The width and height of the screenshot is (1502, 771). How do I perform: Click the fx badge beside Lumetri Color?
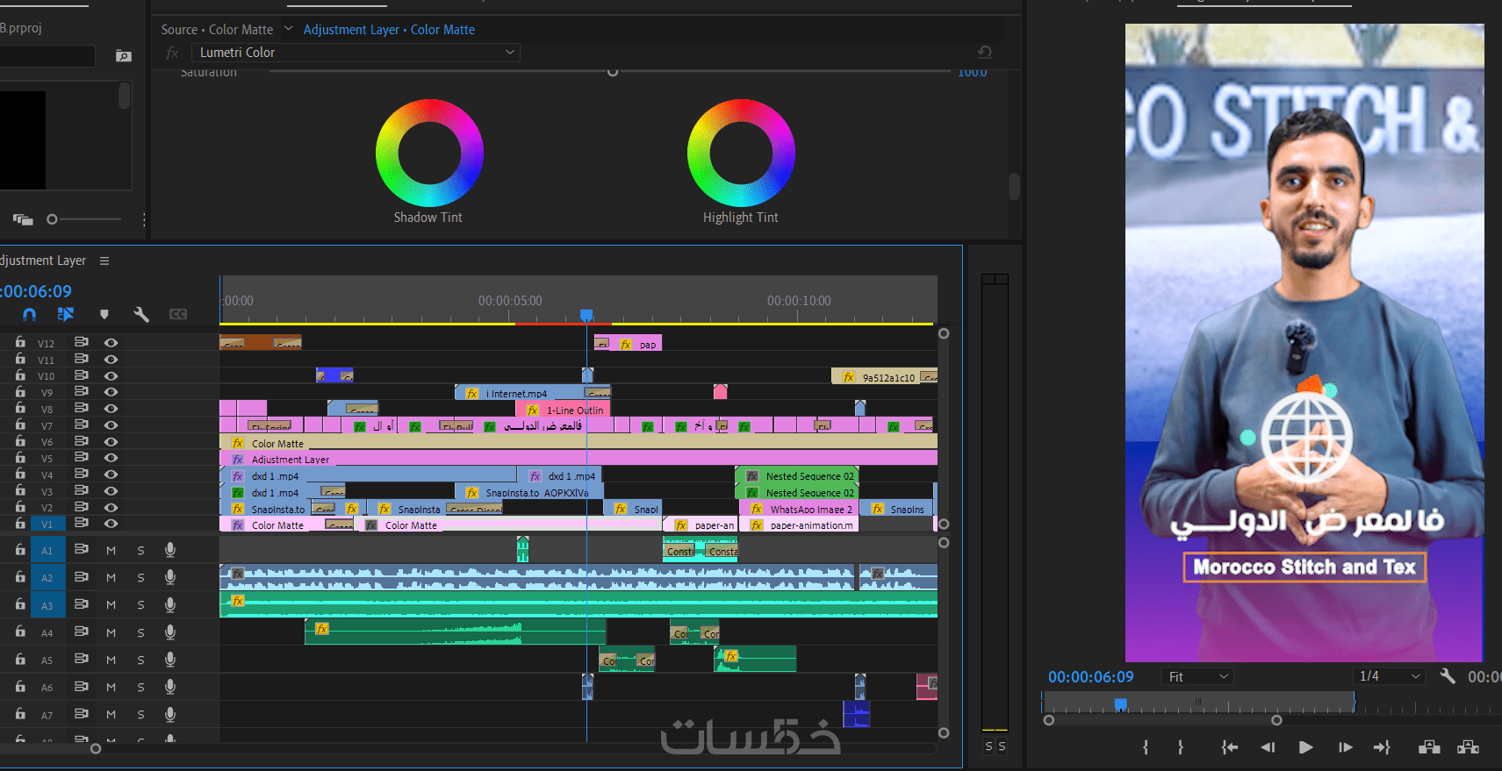click(172, 53)
